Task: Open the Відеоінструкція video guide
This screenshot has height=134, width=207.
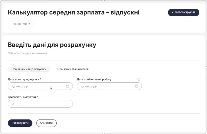Action: pyautogui.click(x=184, y=12)
